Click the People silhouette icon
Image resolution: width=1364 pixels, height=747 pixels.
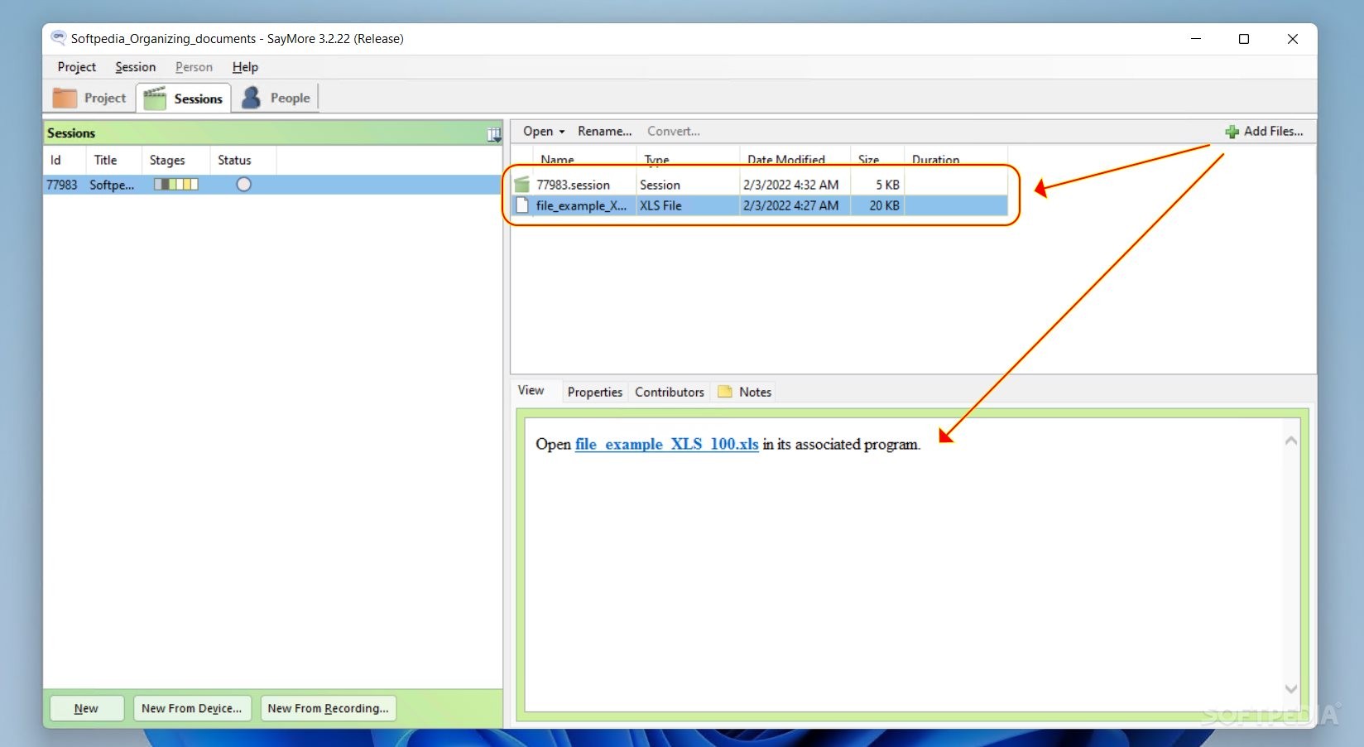(252, 98)
